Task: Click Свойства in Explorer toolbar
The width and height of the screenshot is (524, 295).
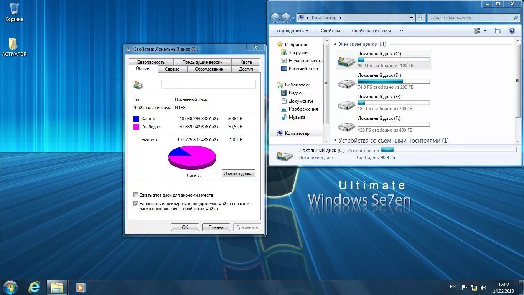Action: pos(330,31)
